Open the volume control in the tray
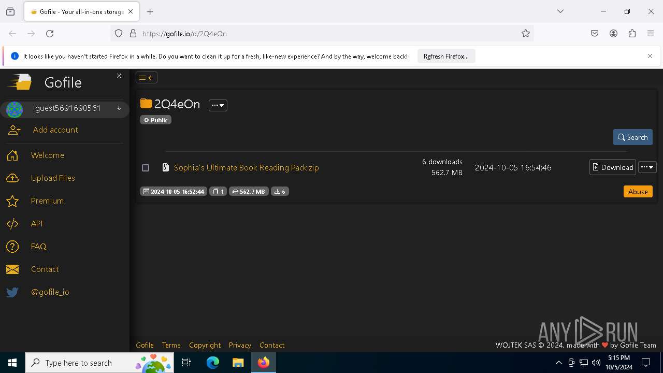Screen dimensions: 663x373 596,363
